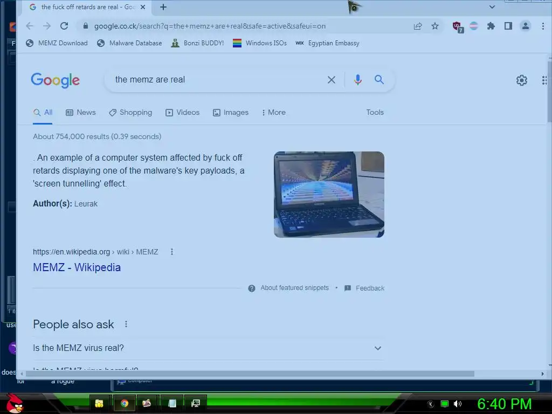
Task: Open the Chrome profile avatar
Action: (525, 26)
